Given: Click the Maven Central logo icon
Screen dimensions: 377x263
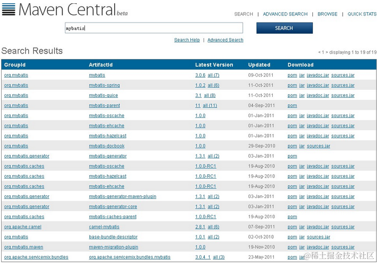Looking at the screenshot, I should tap(8, 9).
